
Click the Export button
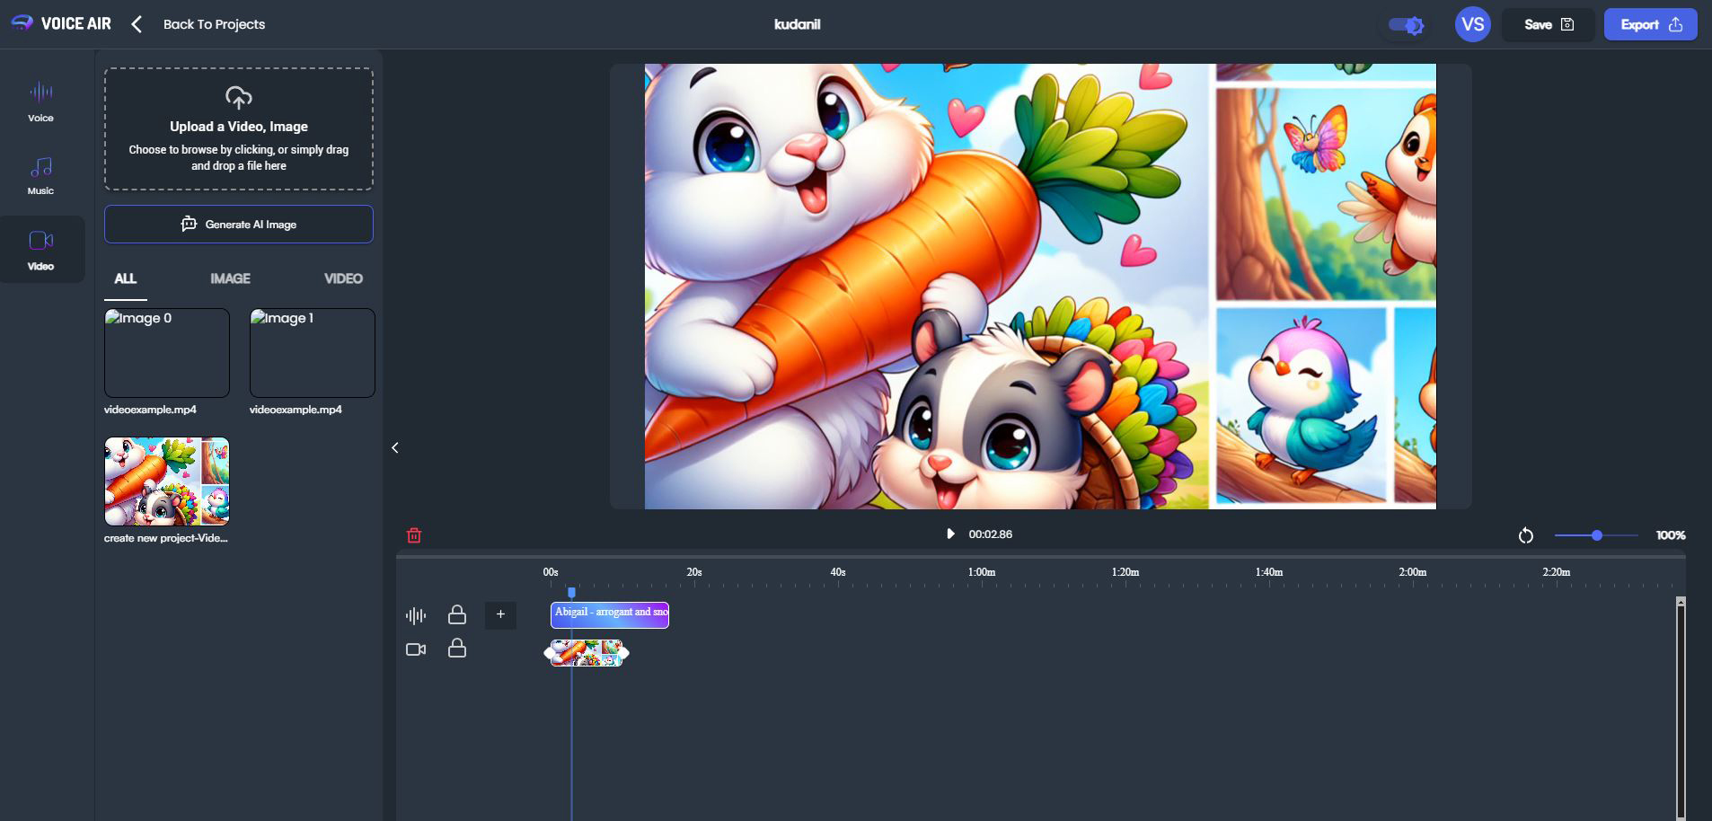[1650, 24]
